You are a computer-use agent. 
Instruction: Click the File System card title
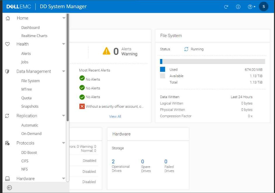pos(171,36)
